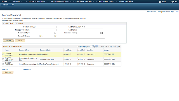The image size is (179, 101).
Task: Open the Workforce Development breadcrumb menu
Action: (x=38, y=1)
